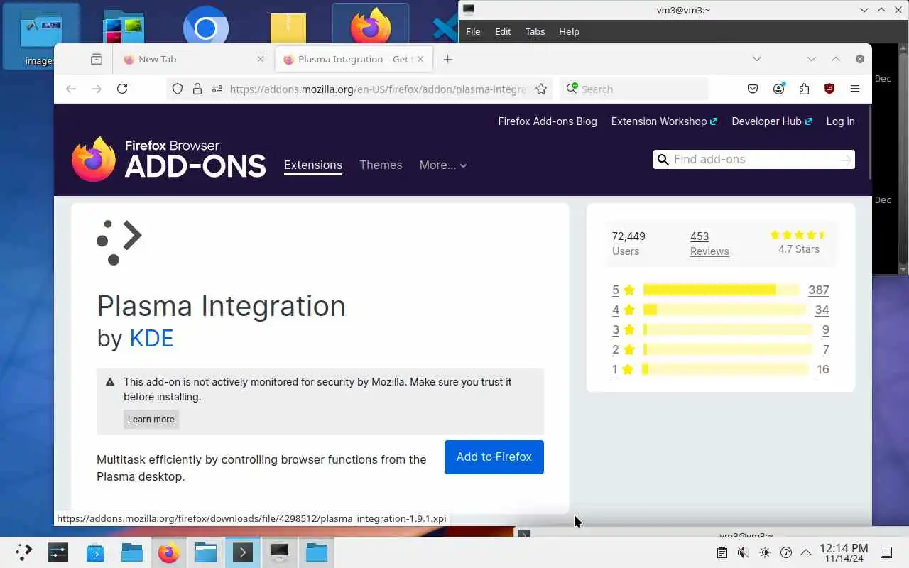Bookmark this page with the star icon

click(541, 89)
